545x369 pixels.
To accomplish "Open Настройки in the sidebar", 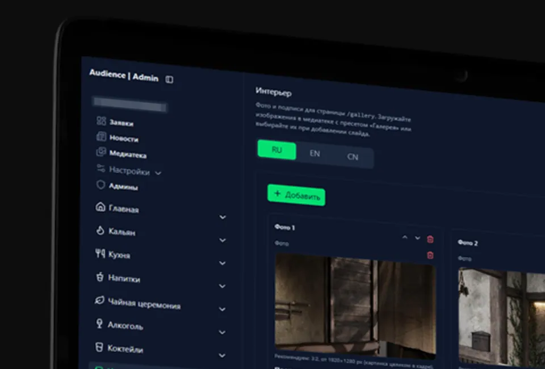I will (129, 171).
